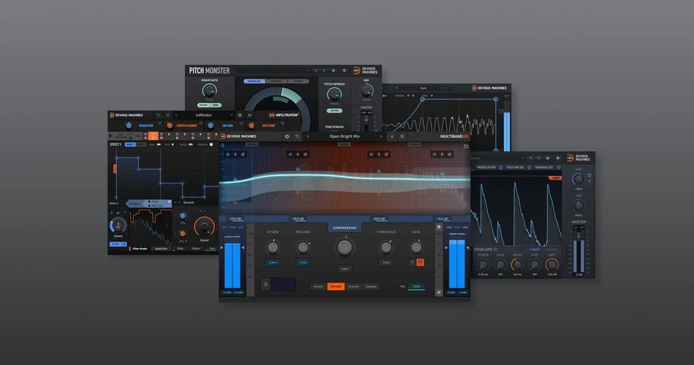The width and height of the screenshot is (694, 365).
Task: Click the Texture plugin save preset icon
Action: click(x=547, y=158)
